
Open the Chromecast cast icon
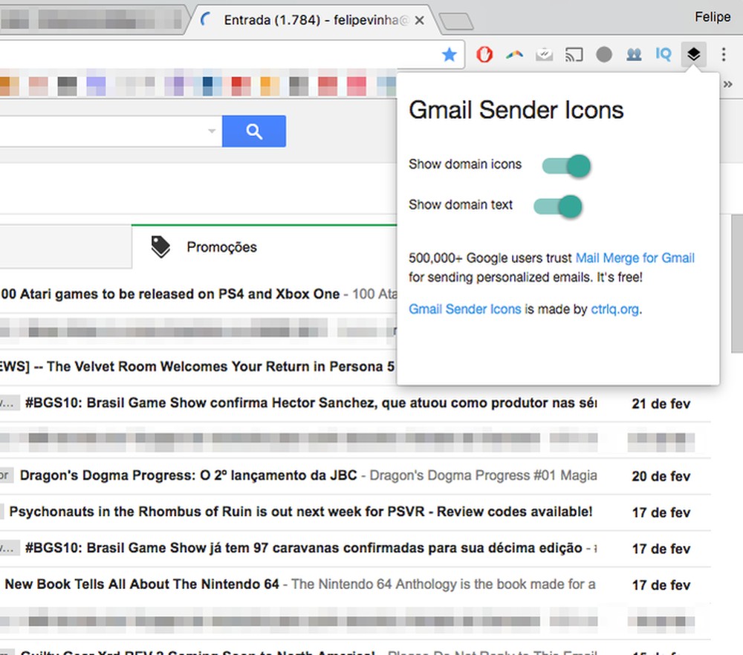[x=574, y=53]
